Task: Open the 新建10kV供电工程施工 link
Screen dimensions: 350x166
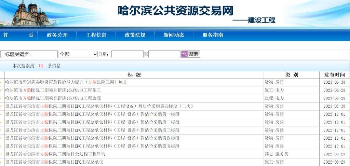Action: coord(53,91)
